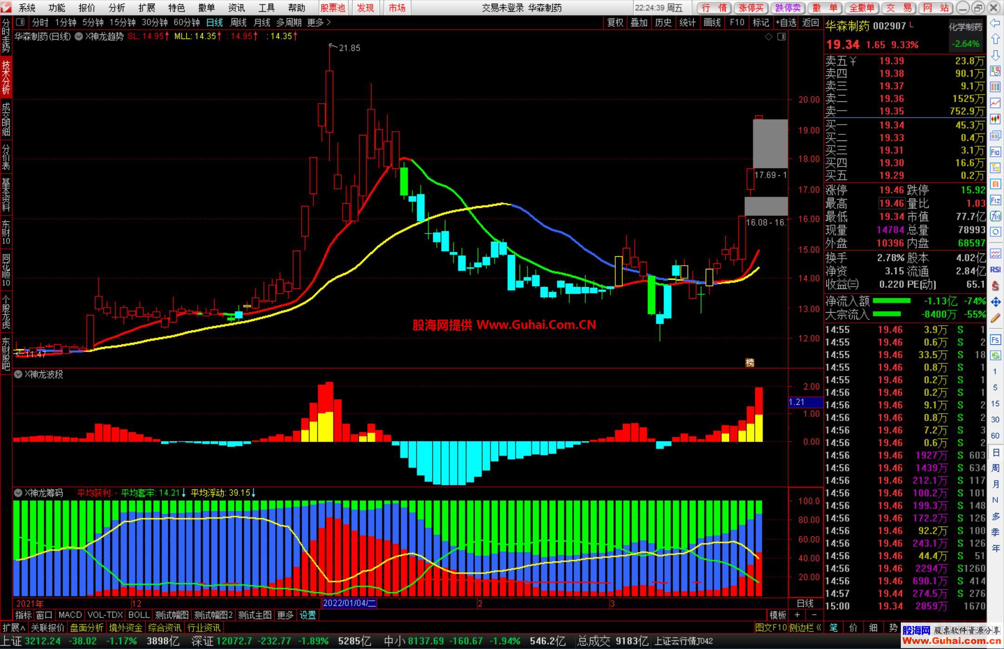Click the diamond icon above the main chart

pyautogui.click(x=768, y=37)
